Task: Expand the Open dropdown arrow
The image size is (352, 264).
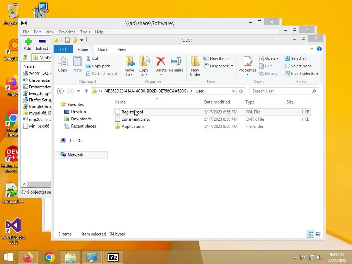Action: pyautogui.click(x=277, y=58)
